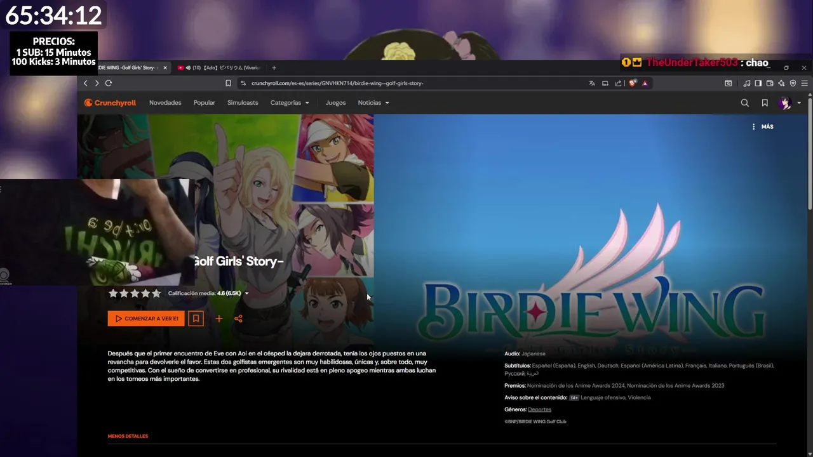813x457 pixels.
Task: Click the Crunchyroll profile avatar
Action: [x=785, y=103]
